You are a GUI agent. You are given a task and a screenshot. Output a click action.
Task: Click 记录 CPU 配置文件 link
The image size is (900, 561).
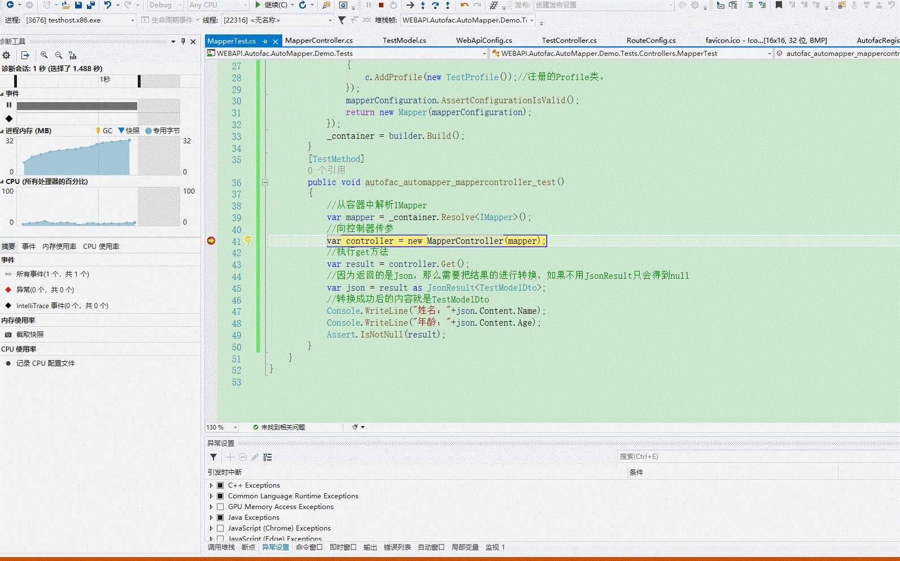click(x=46, y=363)
